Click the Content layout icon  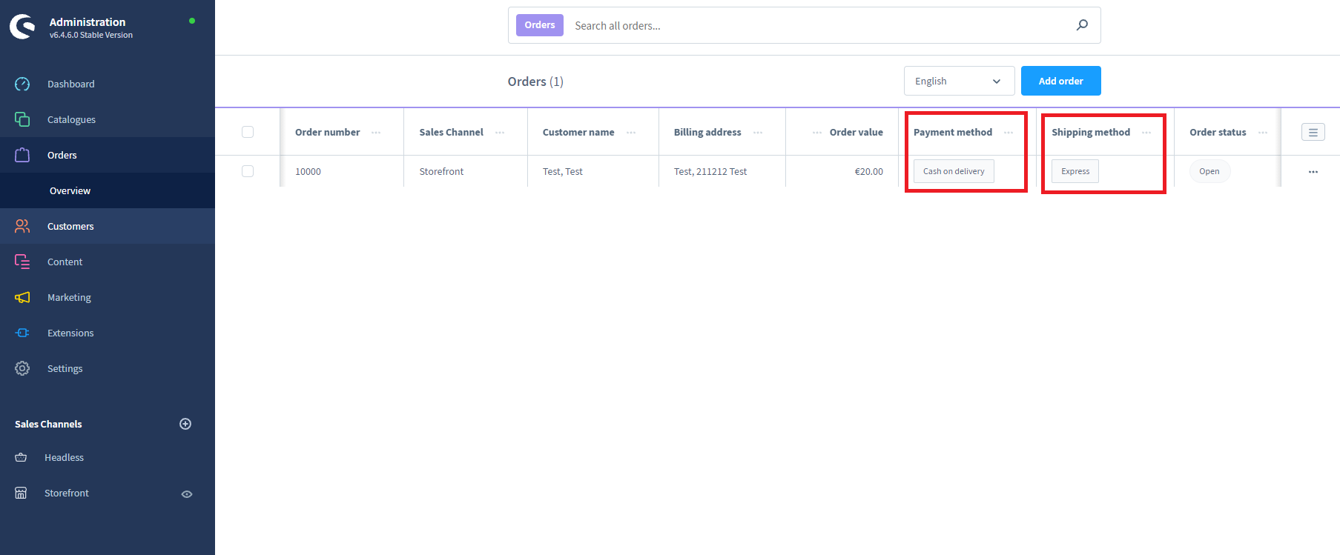tap(22, 262)
